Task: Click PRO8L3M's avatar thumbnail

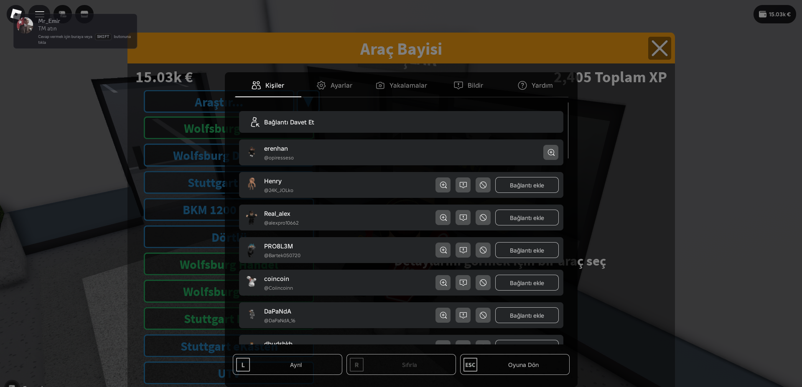Action: click(x=252, y=250)
